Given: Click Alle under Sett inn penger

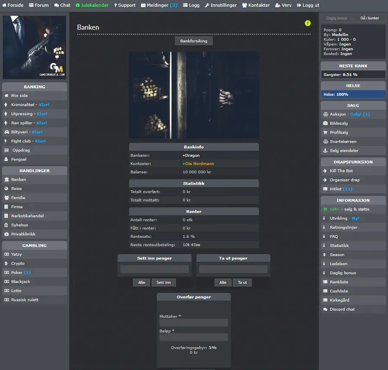Looking at the screenshot, I should (141, 283).
